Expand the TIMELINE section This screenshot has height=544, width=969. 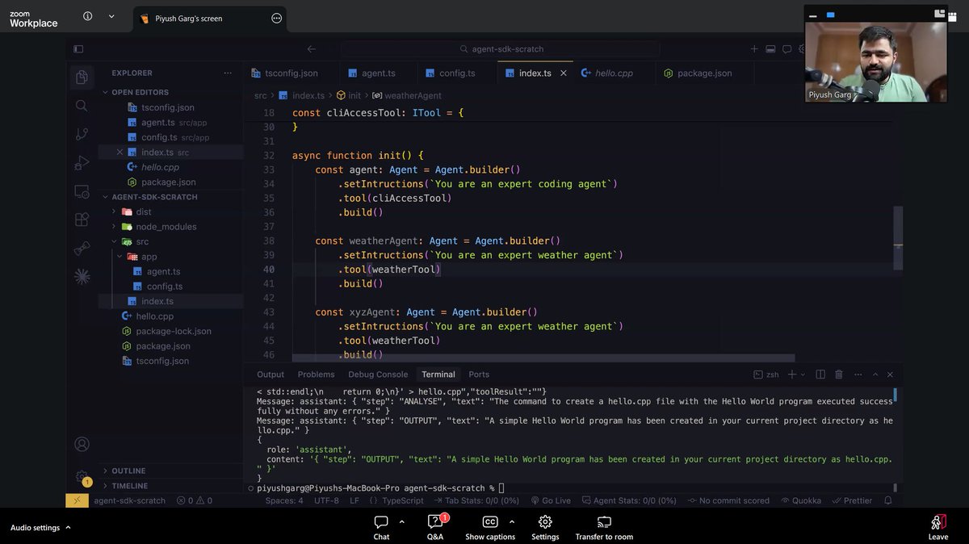click(129, 486)
